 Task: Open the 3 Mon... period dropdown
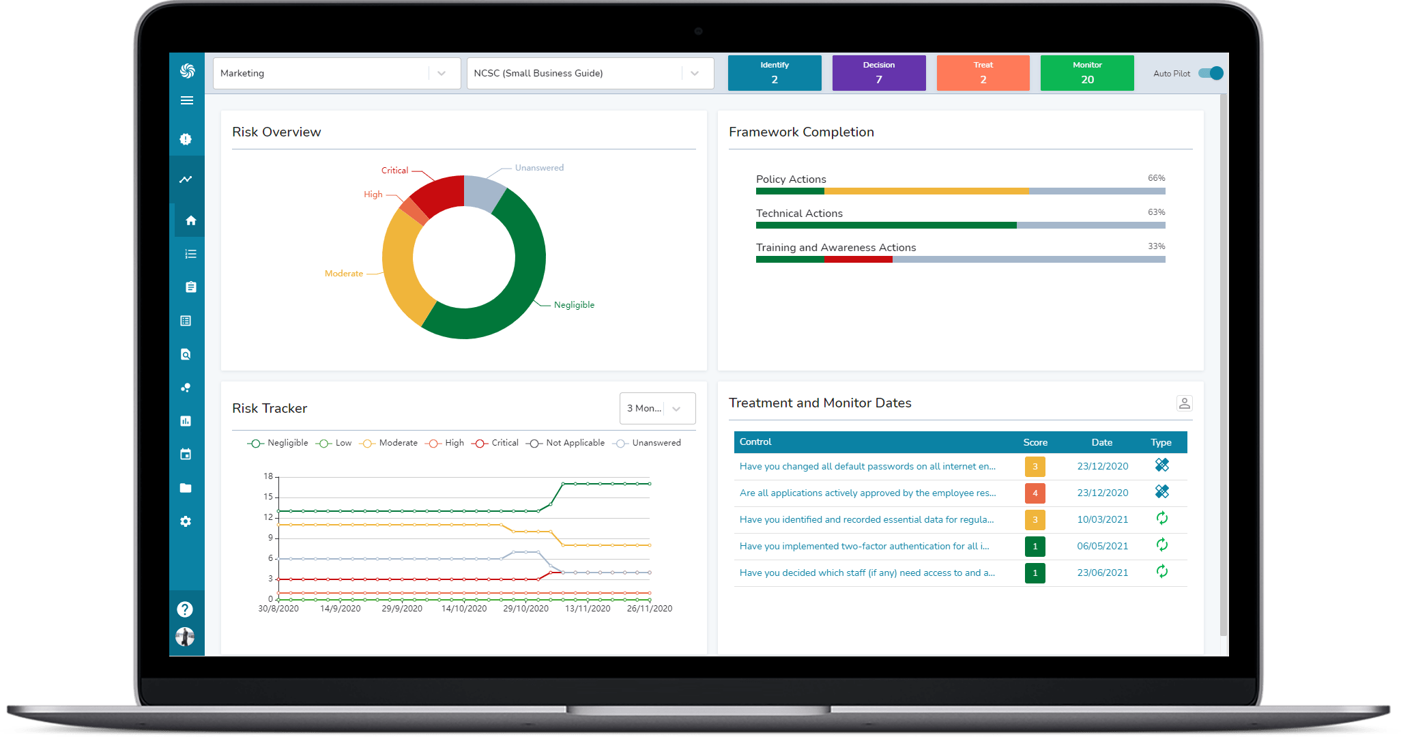click(x=657, y=408)
